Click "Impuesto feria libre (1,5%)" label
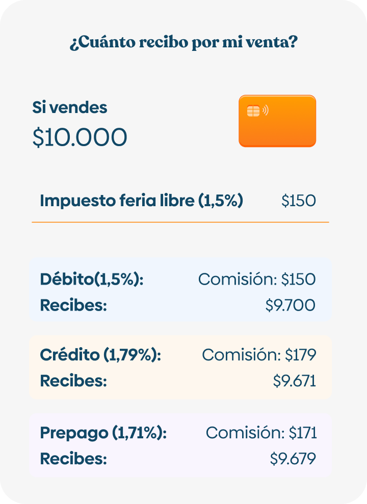Image resolution: width=367 pixels, height=504 pixels. (141, 201)
